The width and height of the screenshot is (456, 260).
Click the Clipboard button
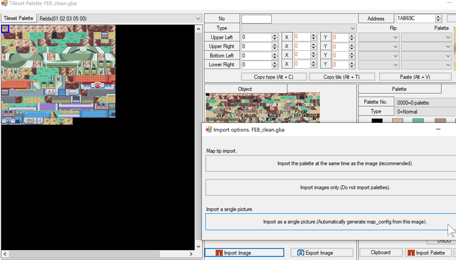[x=381, y=252]
